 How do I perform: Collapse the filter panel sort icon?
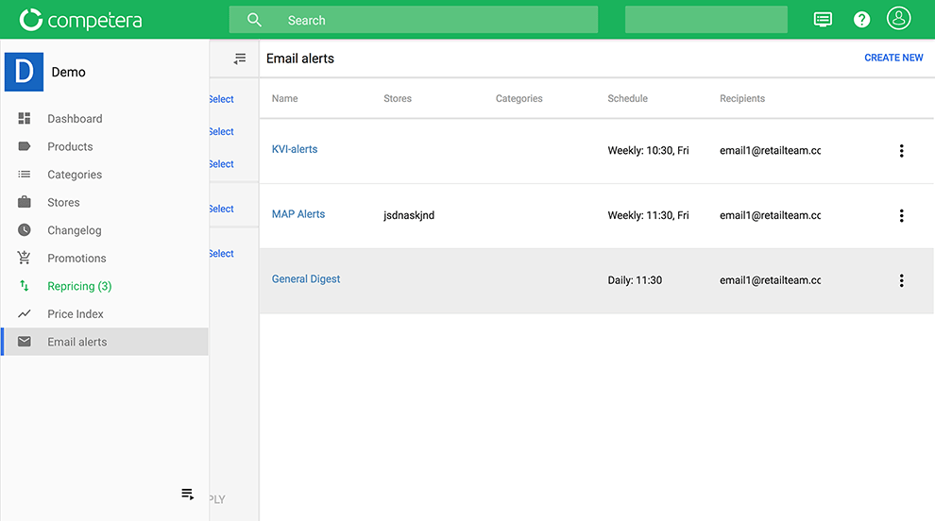click(x=240, y=59)
